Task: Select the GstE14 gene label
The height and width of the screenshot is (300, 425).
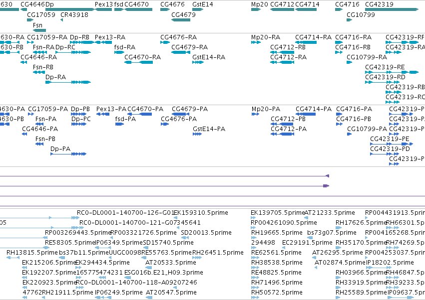Action: 203,4
